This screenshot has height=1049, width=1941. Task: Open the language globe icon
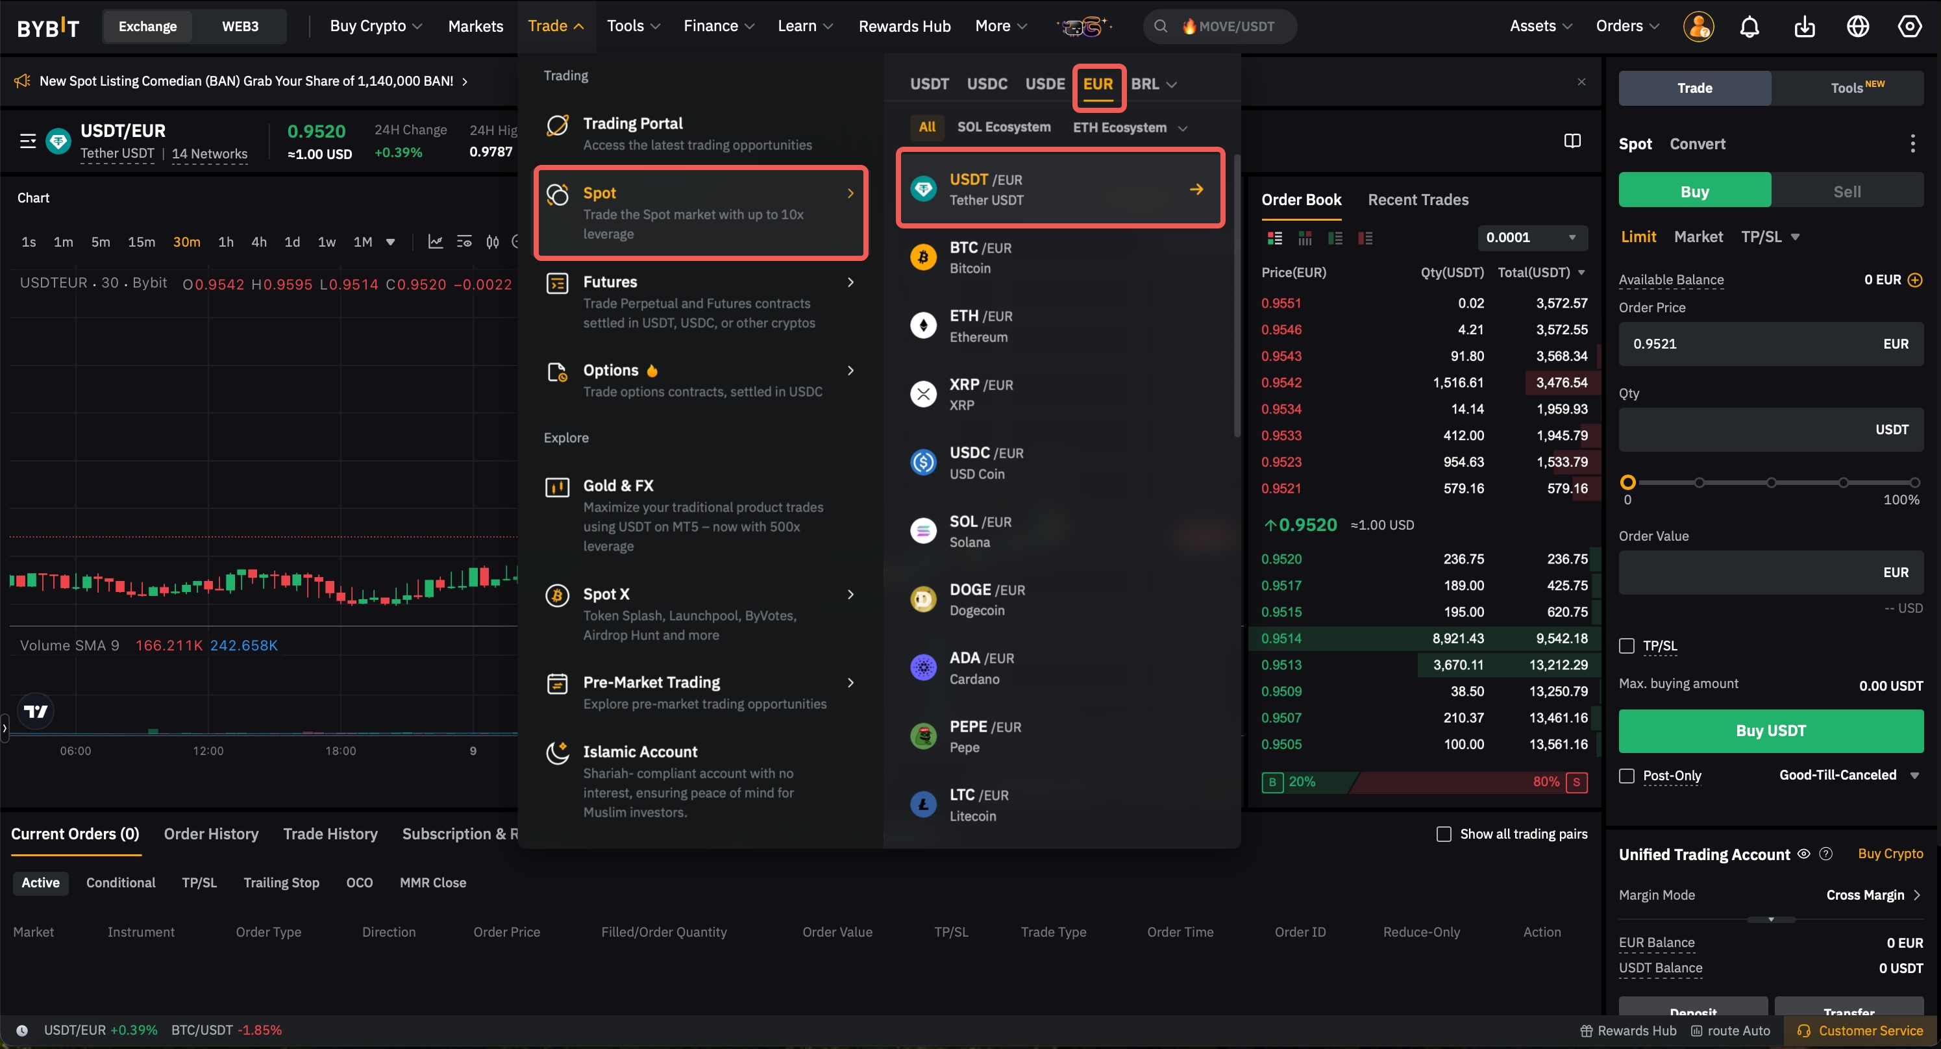pyautogui.click(x=1857, y=27)
